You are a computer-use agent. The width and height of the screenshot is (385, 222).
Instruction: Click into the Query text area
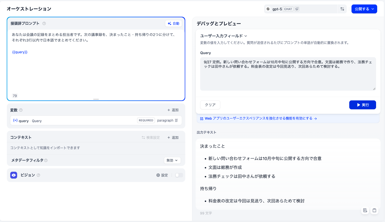[288, 74]
